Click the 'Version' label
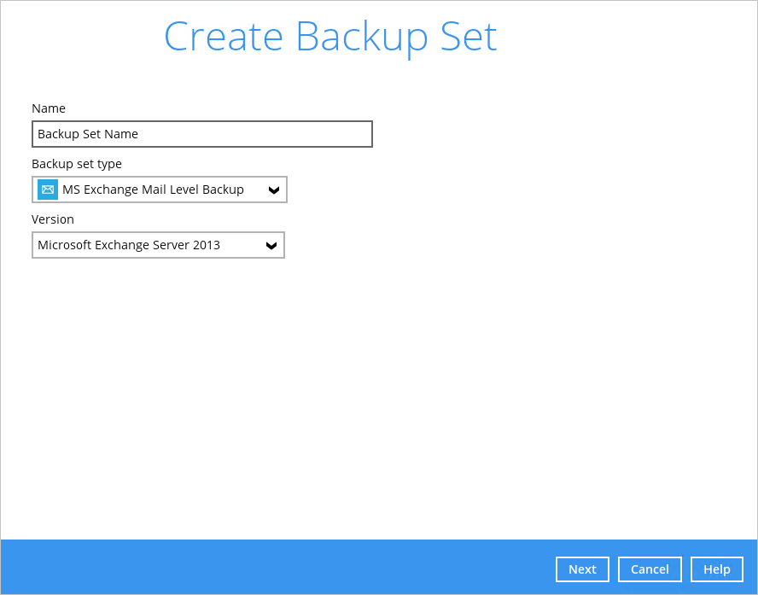Screen dimensions: 758x595 coord(53,219)
